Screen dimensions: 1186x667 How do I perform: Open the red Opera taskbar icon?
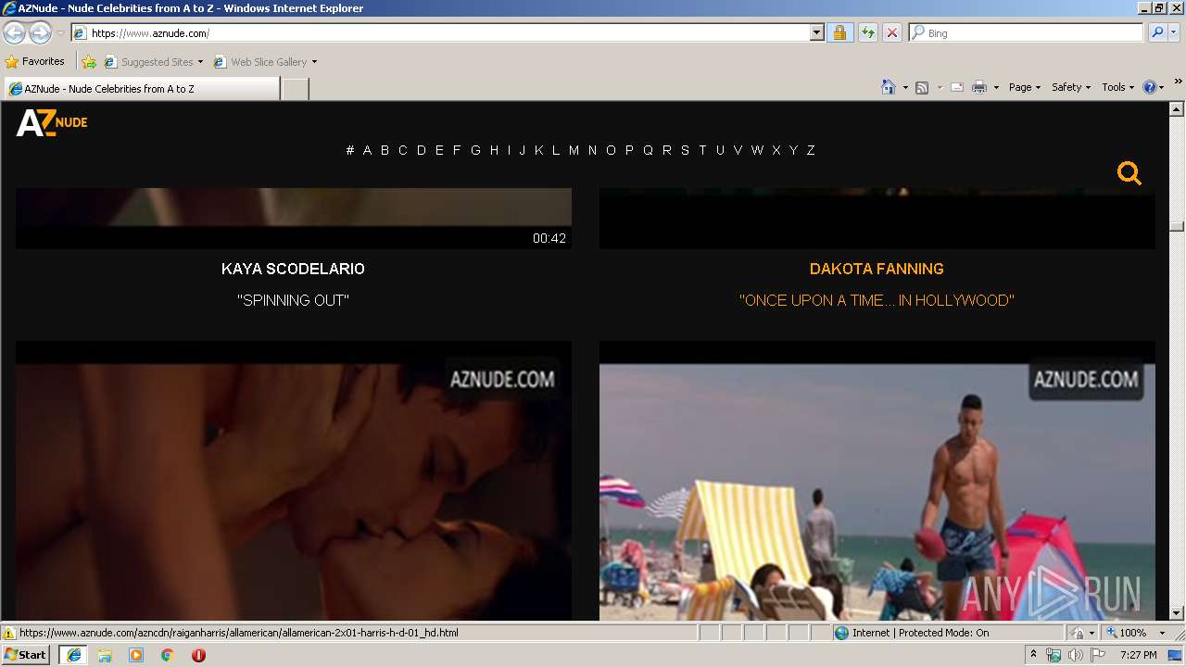coord(198,655)
